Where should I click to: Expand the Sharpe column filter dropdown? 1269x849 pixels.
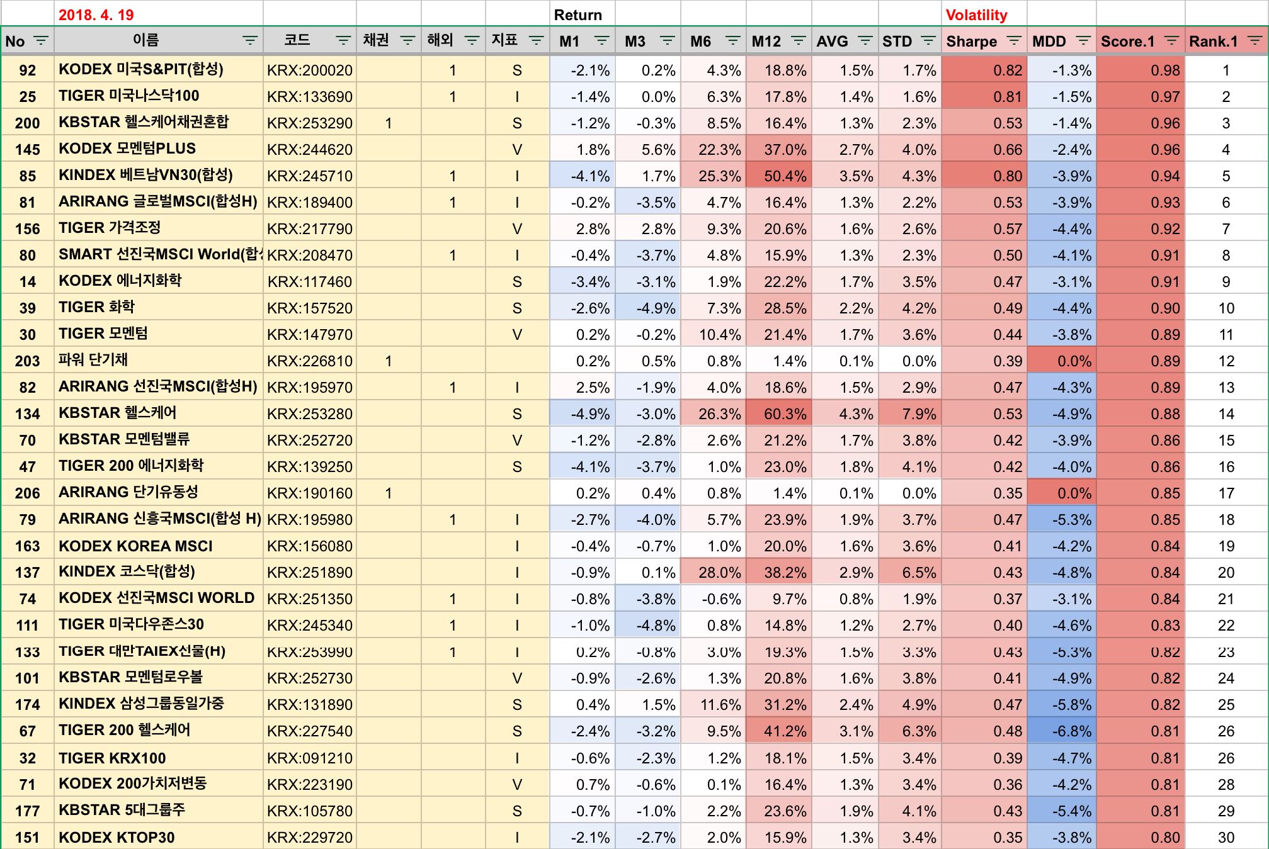pyautogui.click(x=1014, y=41)
